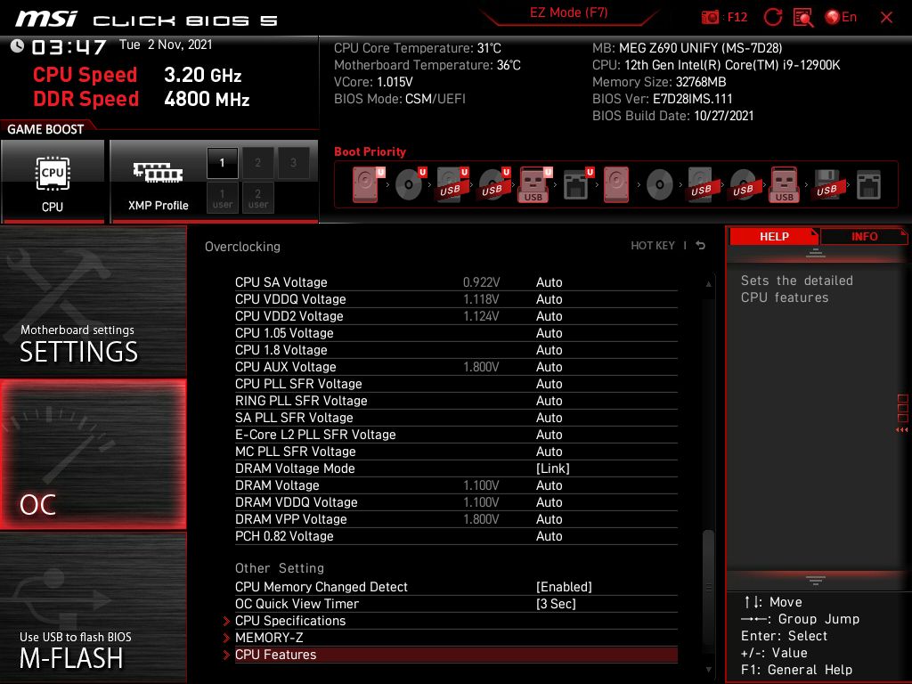Open the INFO tab
This screenshot has width=912, height=684.
864,236
